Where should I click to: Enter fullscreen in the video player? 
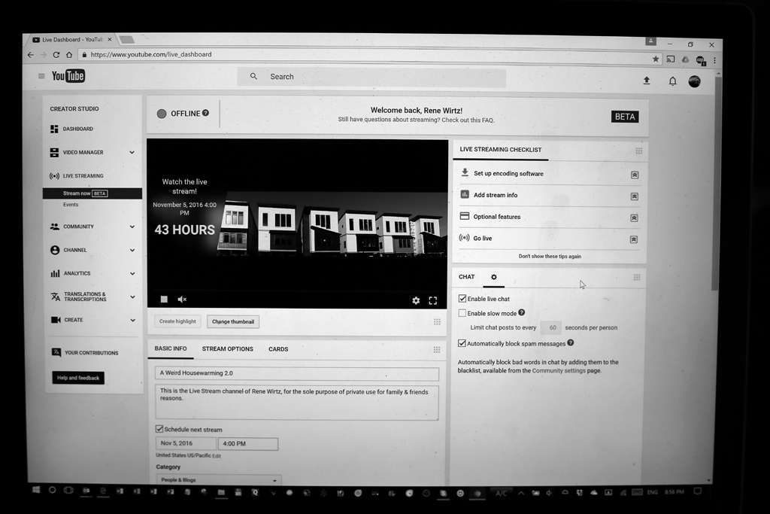[432, 300]
